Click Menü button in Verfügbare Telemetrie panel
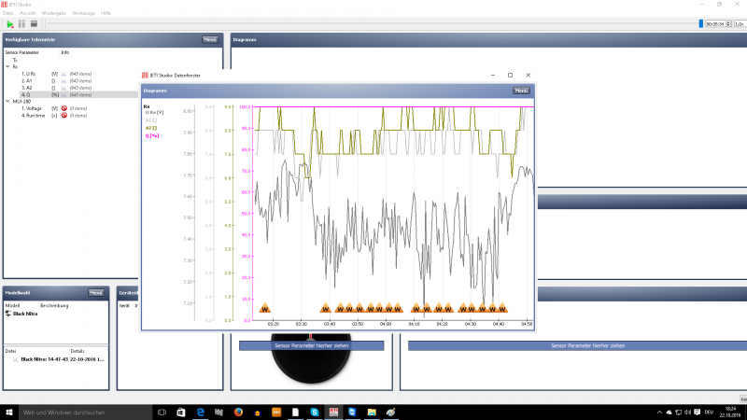This screenshot has height=420, width=747. 209,40
